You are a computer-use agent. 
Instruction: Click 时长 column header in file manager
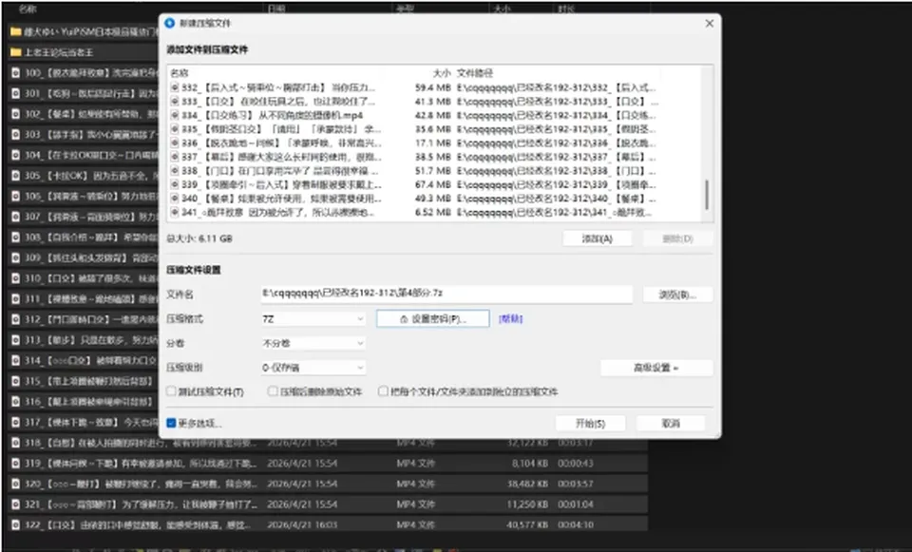[566, 9]
